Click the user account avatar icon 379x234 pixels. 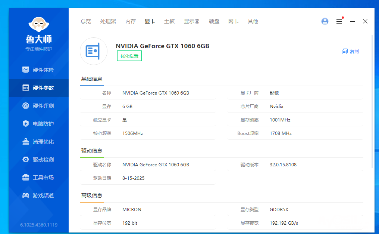pos(325,21)
